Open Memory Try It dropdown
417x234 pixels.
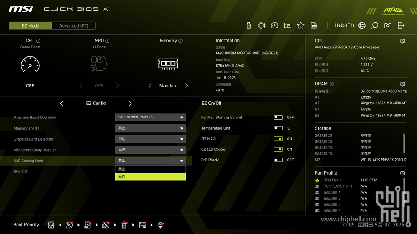[150, 128]
